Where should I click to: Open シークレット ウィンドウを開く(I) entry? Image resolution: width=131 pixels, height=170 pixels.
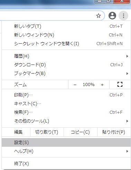click(66, 44)
